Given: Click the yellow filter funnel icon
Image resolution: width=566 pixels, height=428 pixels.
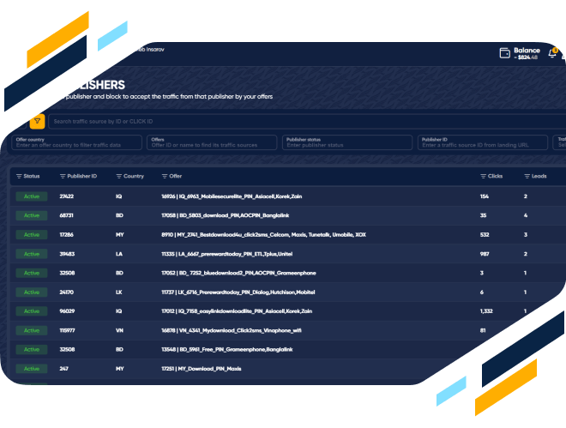Looking at the screenshot, I should (x=38, y=122).
